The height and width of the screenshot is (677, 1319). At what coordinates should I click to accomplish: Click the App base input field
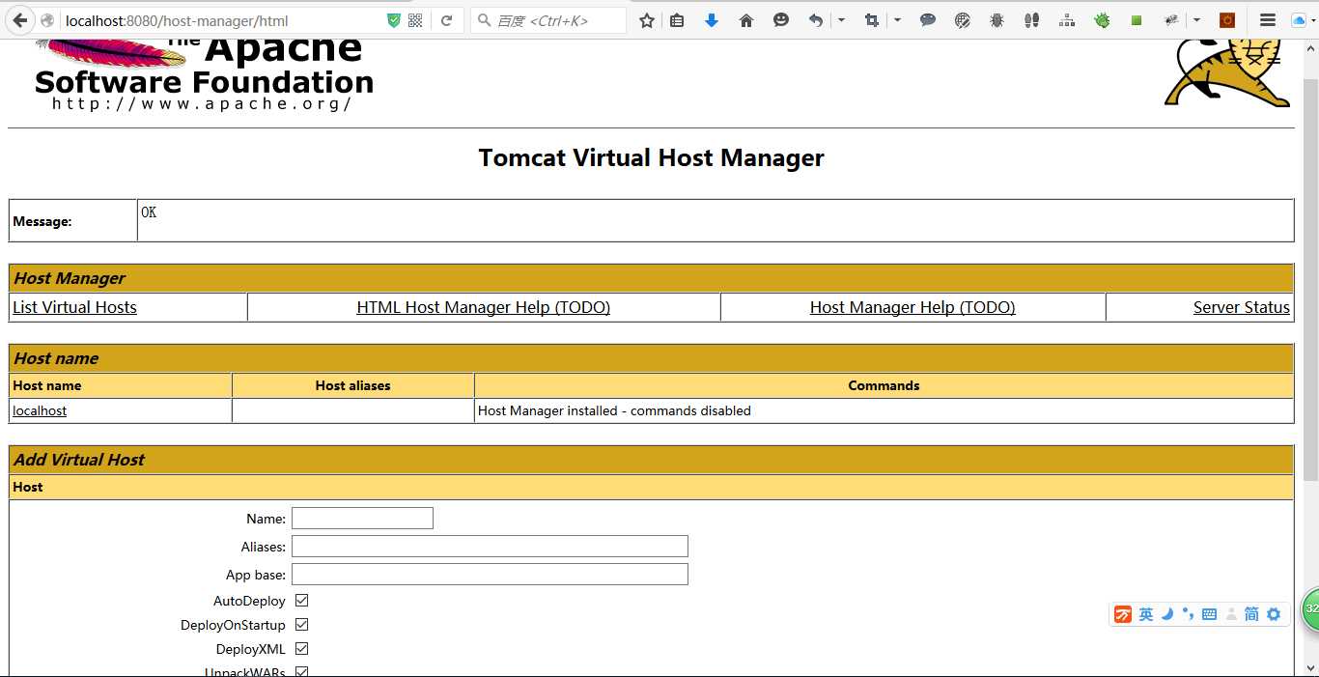click(490, 575)
